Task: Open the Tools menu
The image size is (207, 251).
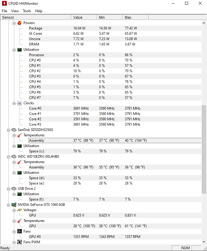Action: (27, 11)
